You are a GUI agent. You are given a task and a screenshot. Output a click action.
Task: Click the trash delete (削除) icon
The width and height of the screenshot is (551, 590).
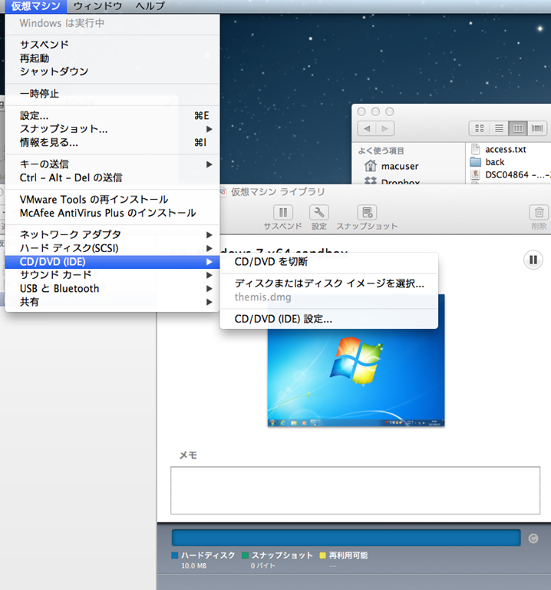coord(539,213)
